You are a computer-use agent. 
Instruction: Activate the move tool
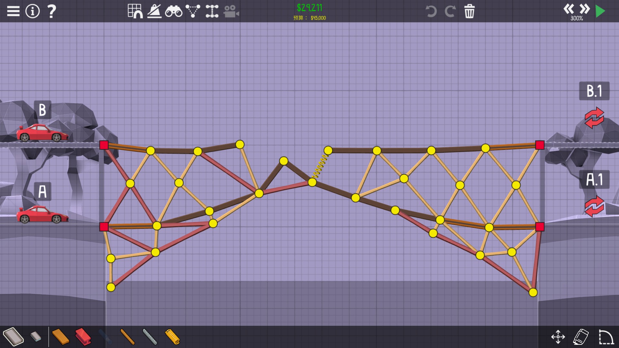tap(558, 337)
